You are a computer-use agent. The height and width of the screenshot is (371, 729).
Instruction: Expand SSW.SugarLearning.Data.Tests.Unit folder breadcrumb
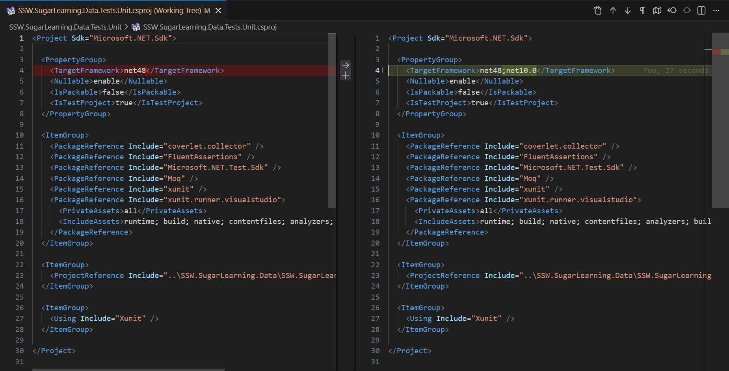tap(65, 27)
